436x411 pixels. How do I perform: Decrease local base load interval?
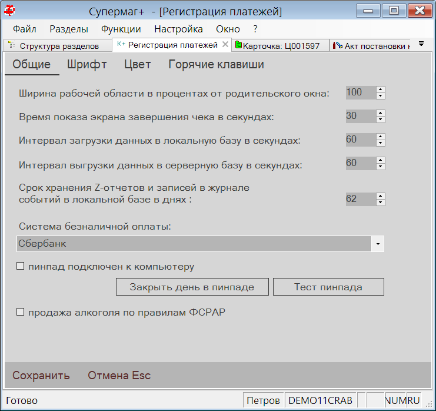pos(381,143)
